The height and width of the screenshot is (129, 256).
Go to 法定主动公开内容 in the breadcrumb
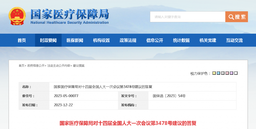click(58, 66)
